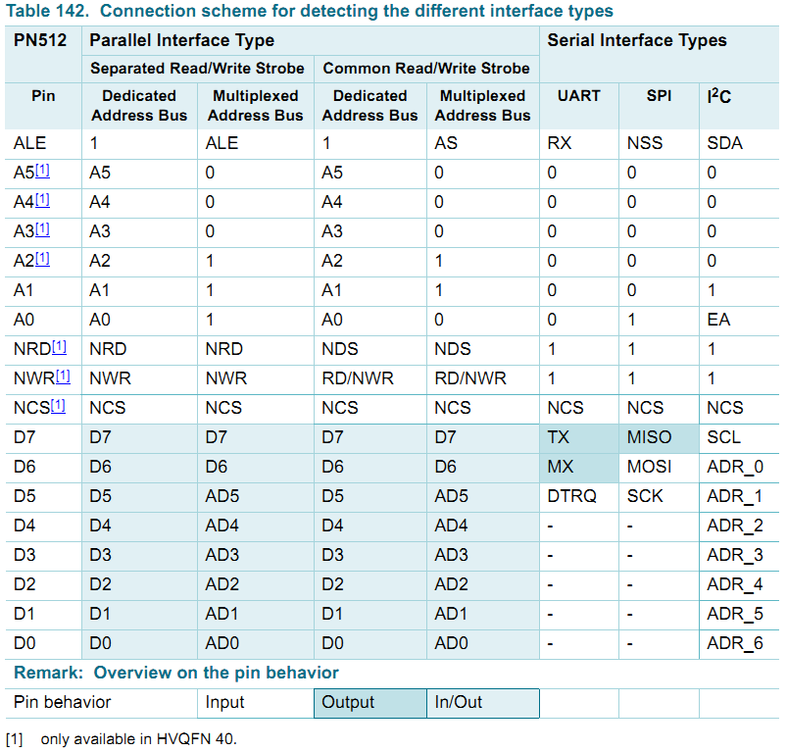Click the ALE pin name in first column
The height and width of the screenshot is (752, 787).
(29, 143)
